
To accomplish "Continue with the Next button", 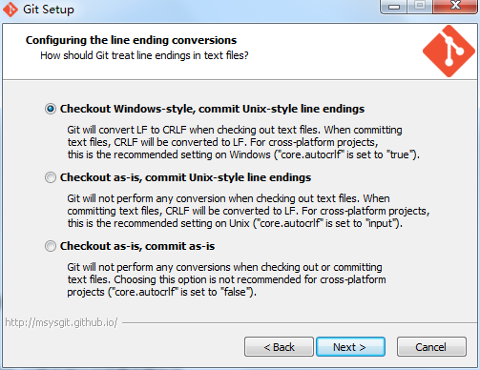I will (x=350, y=347).
